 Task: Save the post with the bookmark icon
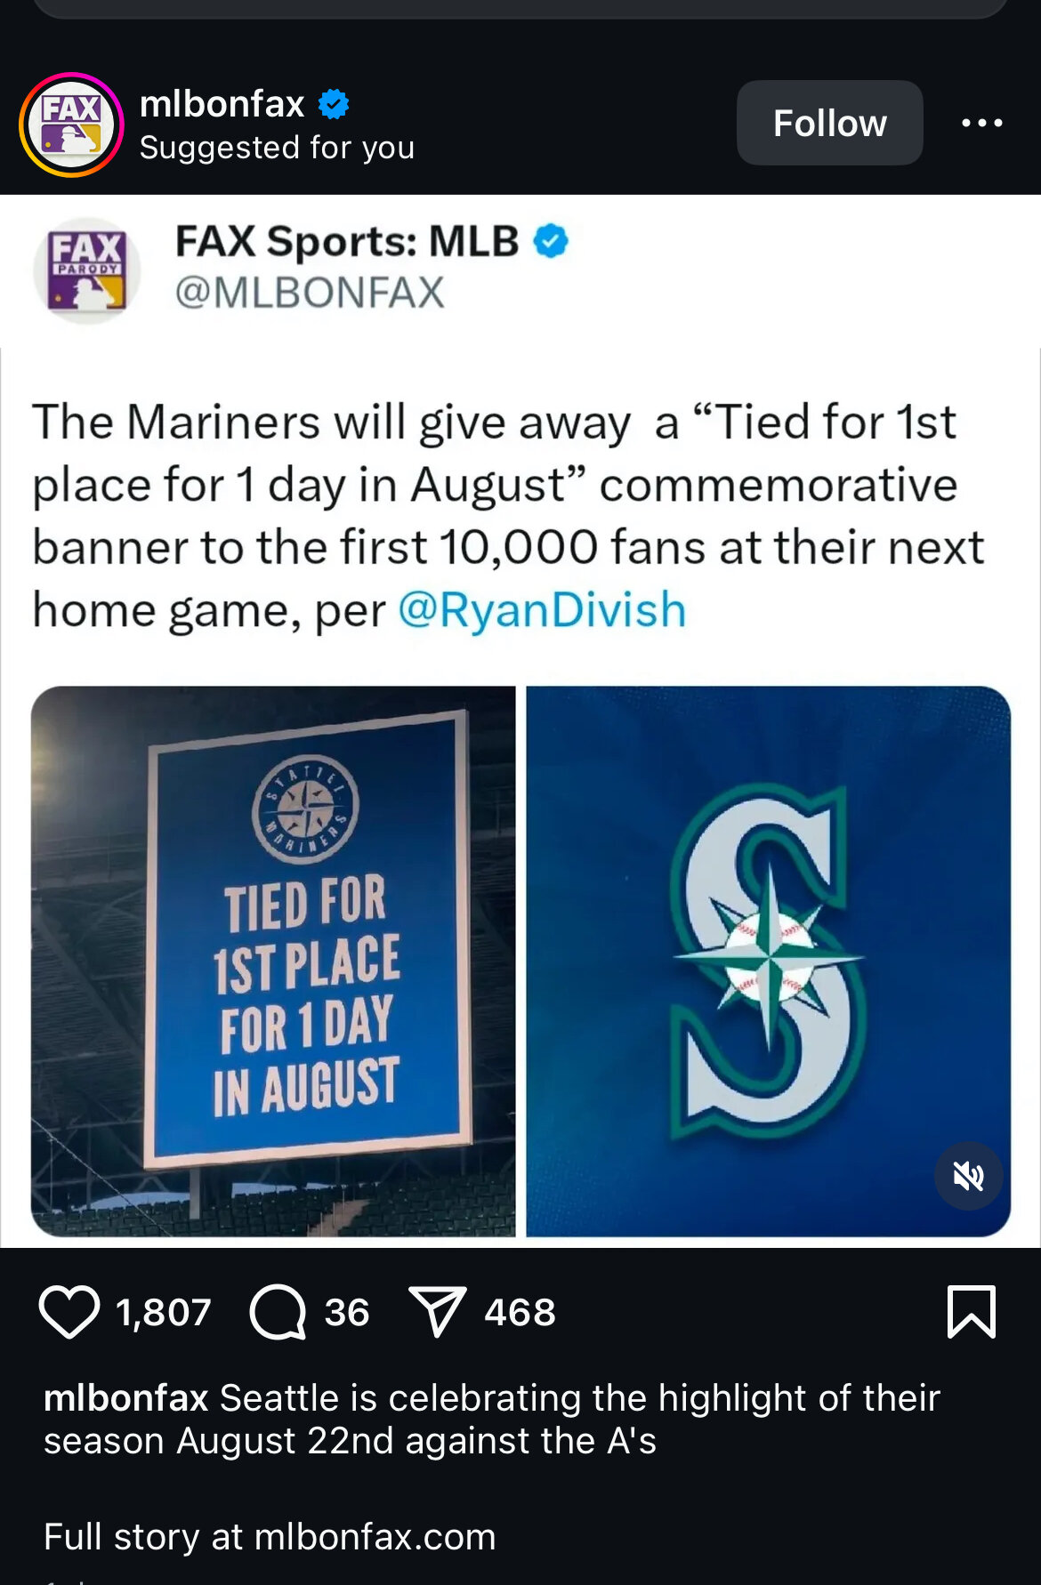971,1311
